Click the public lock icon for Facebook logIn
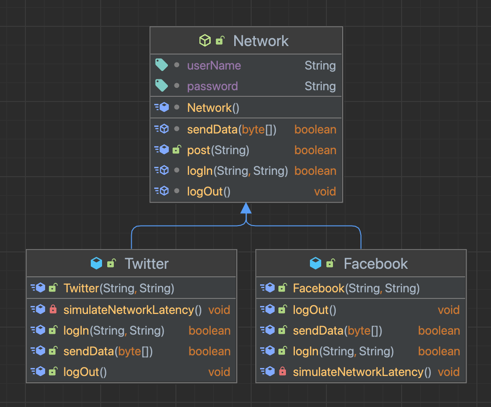 point(283,351)
